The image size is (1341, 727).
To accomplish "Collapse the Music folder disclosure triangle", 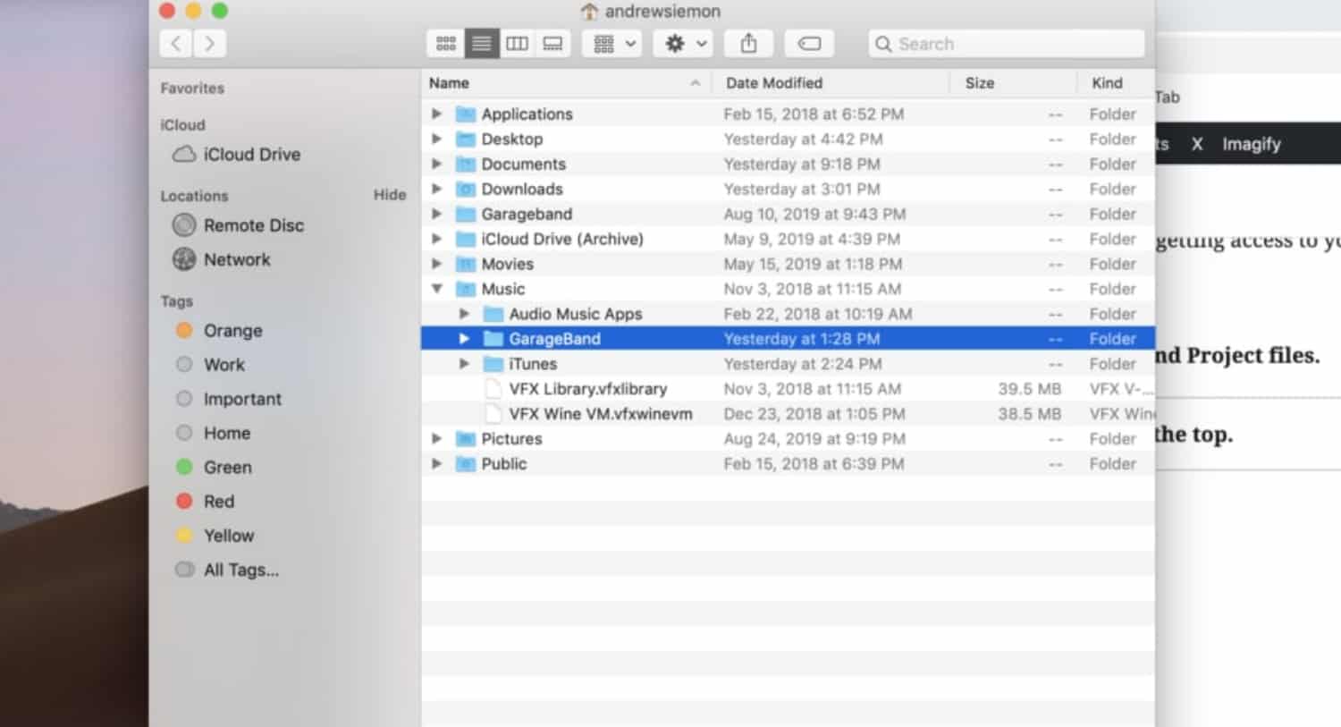I will (x=437, y=289).
